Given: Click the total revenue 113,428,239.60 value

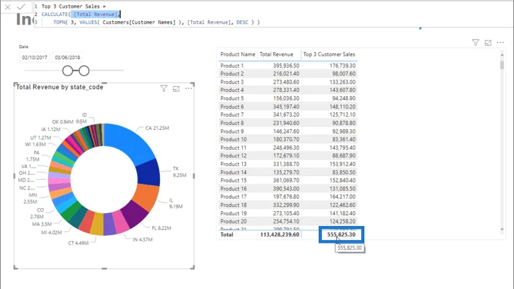Looking at the screenshot, I should tap(279, 234).
